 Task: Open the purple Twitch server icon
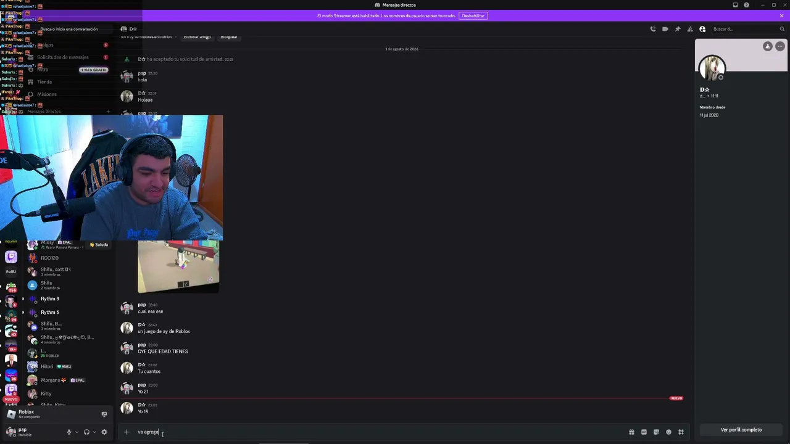(x=11, y=257)
